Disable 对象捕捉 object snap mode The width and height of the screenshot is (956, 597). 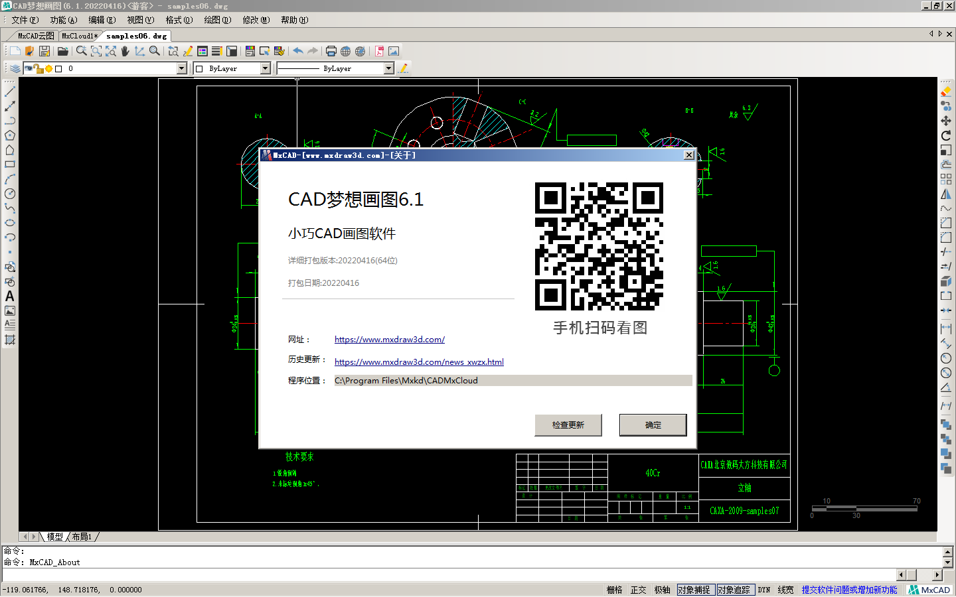tap(696, 589)
